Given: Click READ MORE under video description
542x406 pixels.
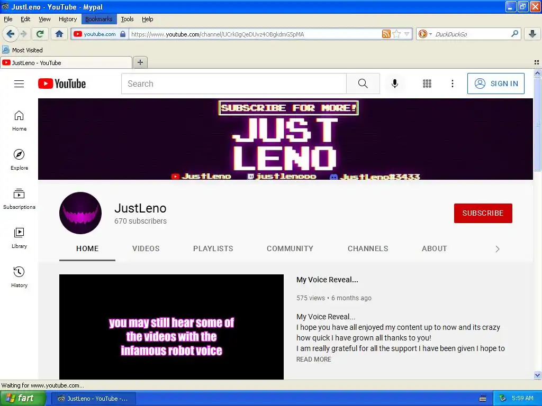Looking at the screenshot, I should tap(313, 359).
